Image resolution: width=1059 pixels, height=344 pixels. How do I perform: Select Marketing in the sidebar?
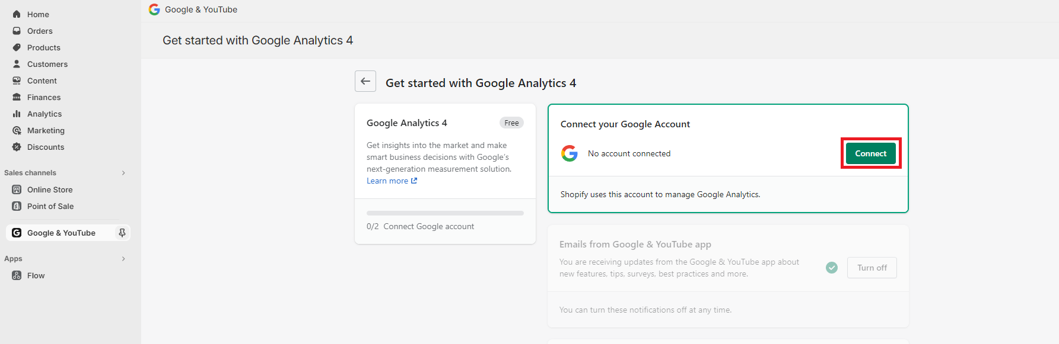click(46, 130)
